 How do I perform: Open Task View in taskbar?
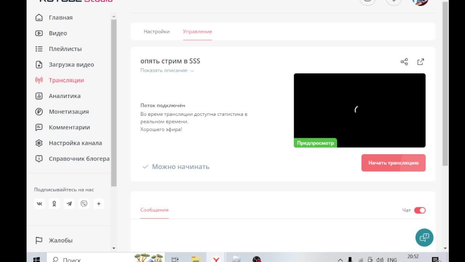pos(175,259)
